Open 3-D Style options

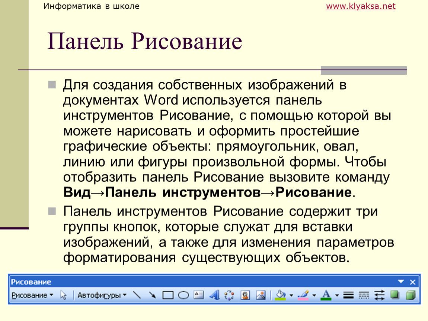click(411, 295)
